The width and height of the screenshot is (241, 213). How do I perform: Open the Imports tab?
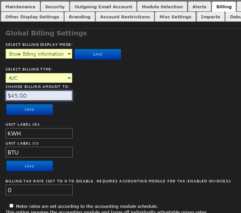click(x=210, y=17)
